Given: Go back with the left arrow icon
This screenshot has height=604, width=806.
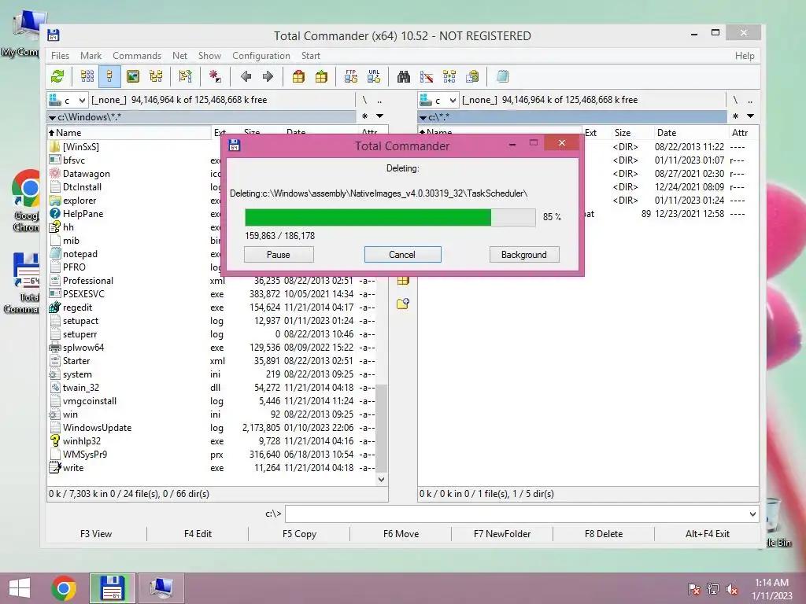Looking at the screenshot, I should point(246,77).
